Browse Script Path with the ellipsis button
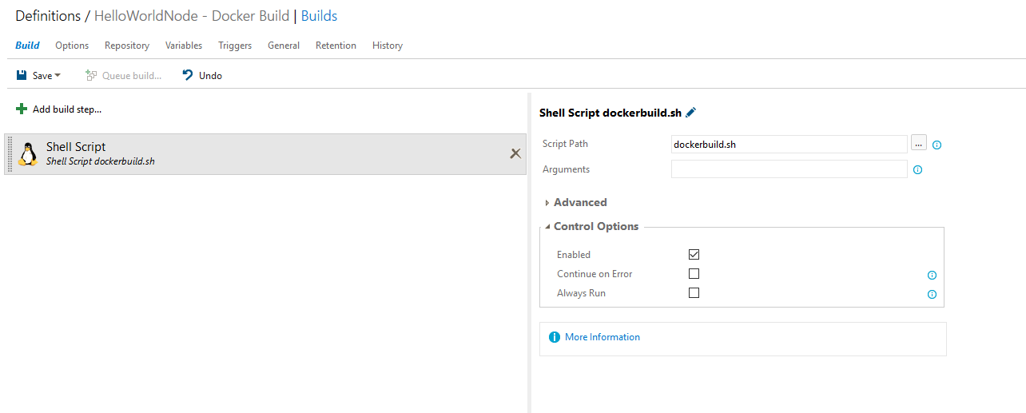Viewport: 1026px width, 413px height. 918,144
